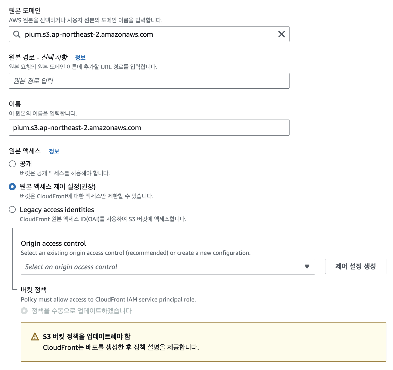Open the 정보 link beside 원본 경로
The width and height of the screenshot is (393, 370).
click(80, 58)
